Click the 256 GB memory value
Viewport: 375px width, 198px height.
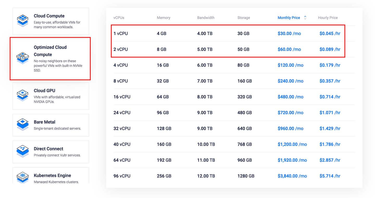tap(164, 176)
